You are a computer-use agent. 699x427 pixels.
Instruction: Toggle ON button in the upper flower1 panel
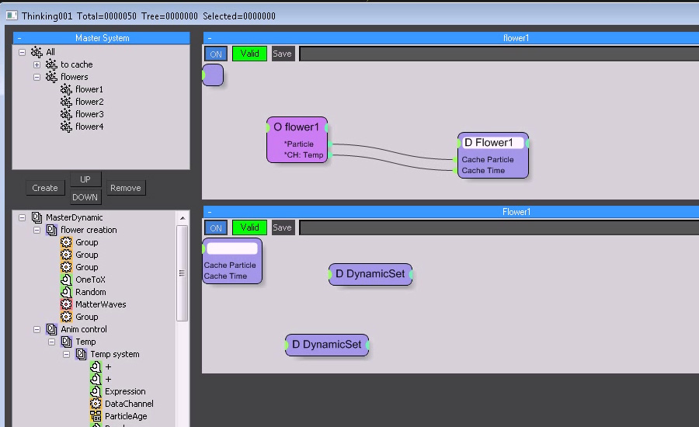(216, 54)
